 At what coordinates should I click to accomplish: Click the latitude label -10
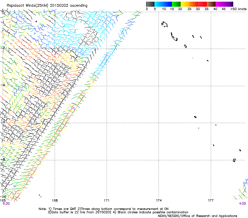3,197
